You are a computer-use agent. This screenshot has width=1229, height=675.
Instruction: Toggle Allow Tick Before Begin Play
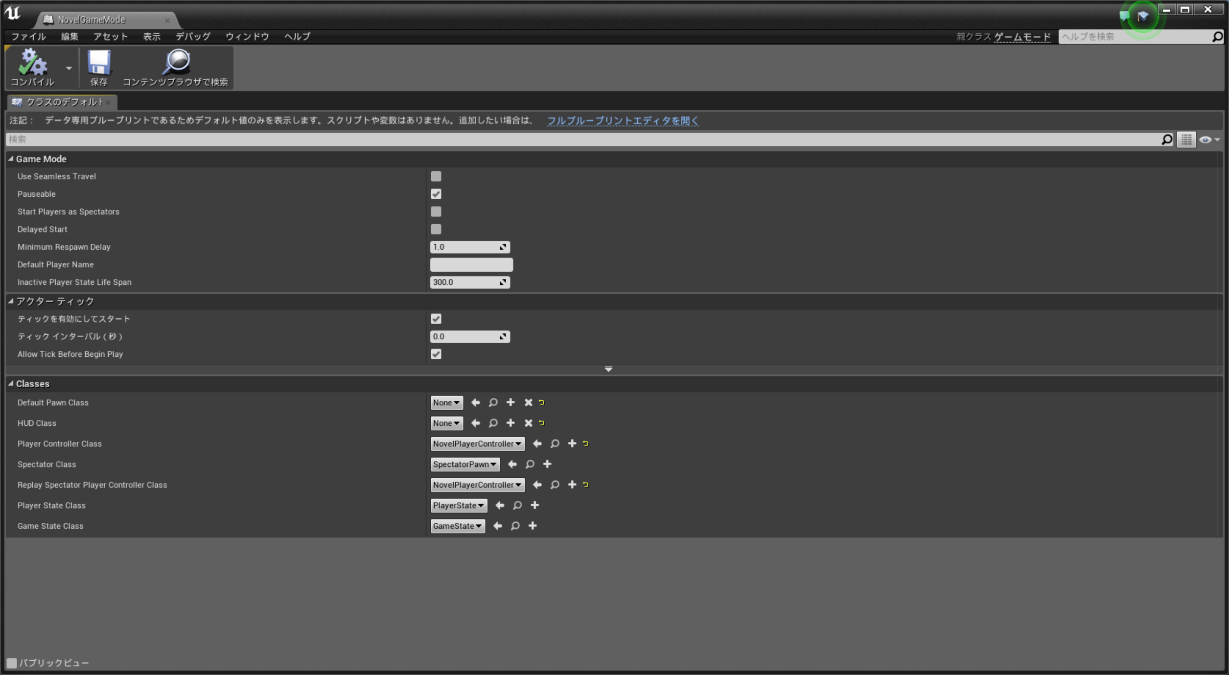click(x=436, y=354)
